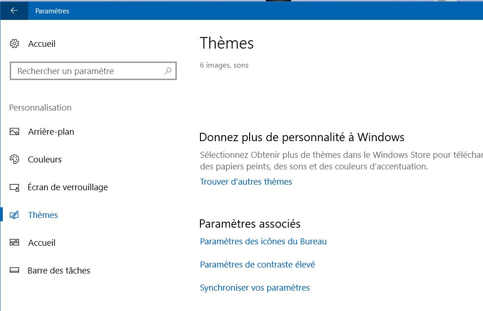This screenshot has width=483, height=311.
Task: Click the back arrow in the title bar
Action: click(x=14, y=11)
